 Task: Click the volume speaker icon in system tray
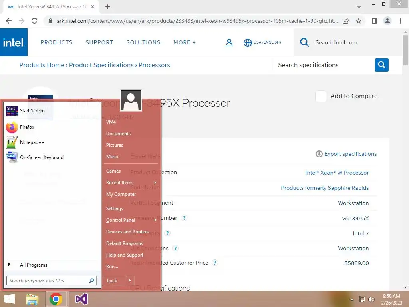(371, 299)
